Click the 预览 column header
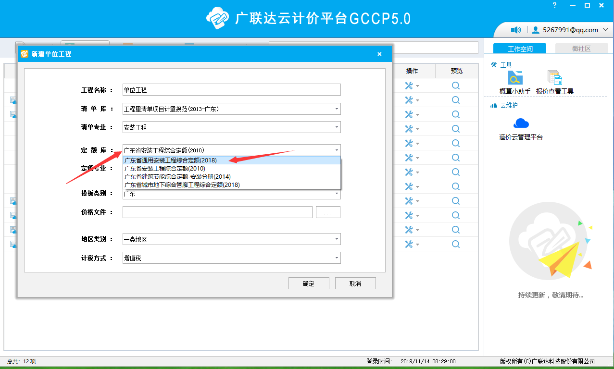 pos(457,71)
